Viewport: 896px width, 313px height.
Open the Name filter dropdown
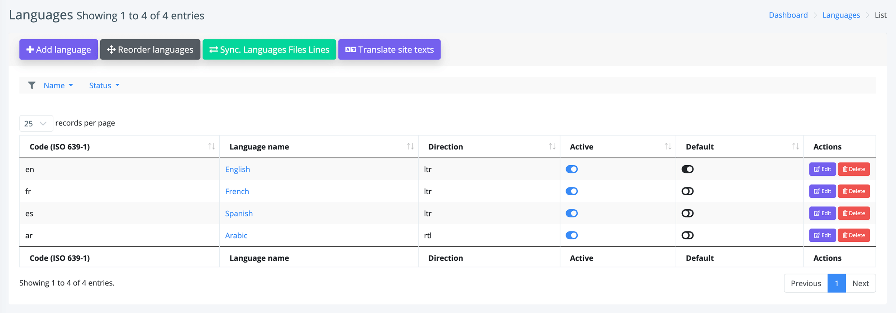[x=58, y=85]
